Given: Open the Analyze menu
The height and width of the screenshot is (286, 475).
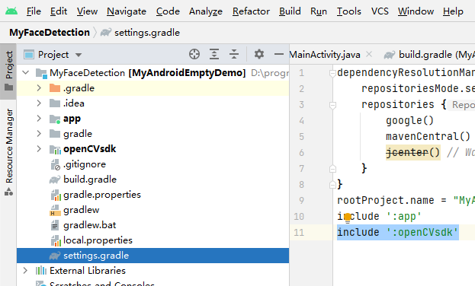Looking at the screenshot, I should [x=206, y=11].
